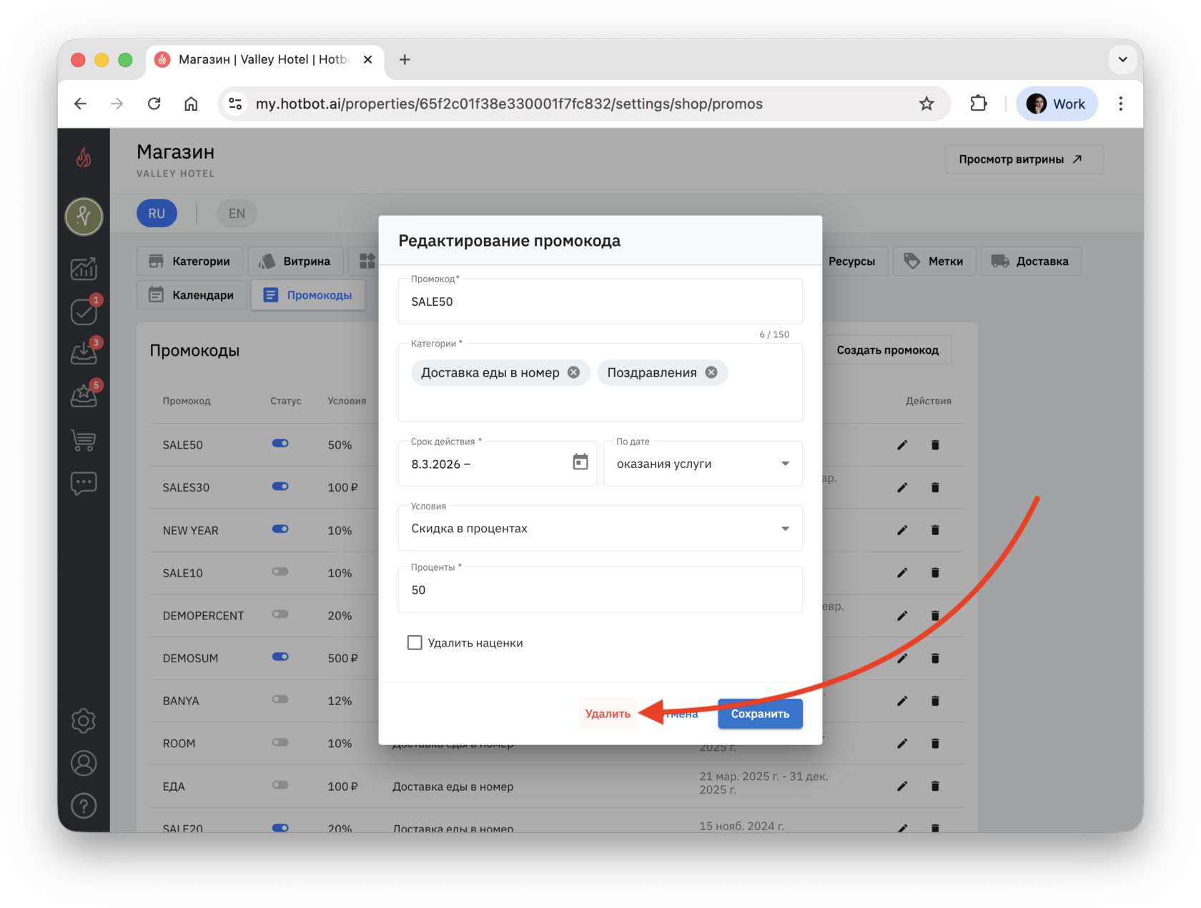Open settings gear in left sidebar

point(84,721)
